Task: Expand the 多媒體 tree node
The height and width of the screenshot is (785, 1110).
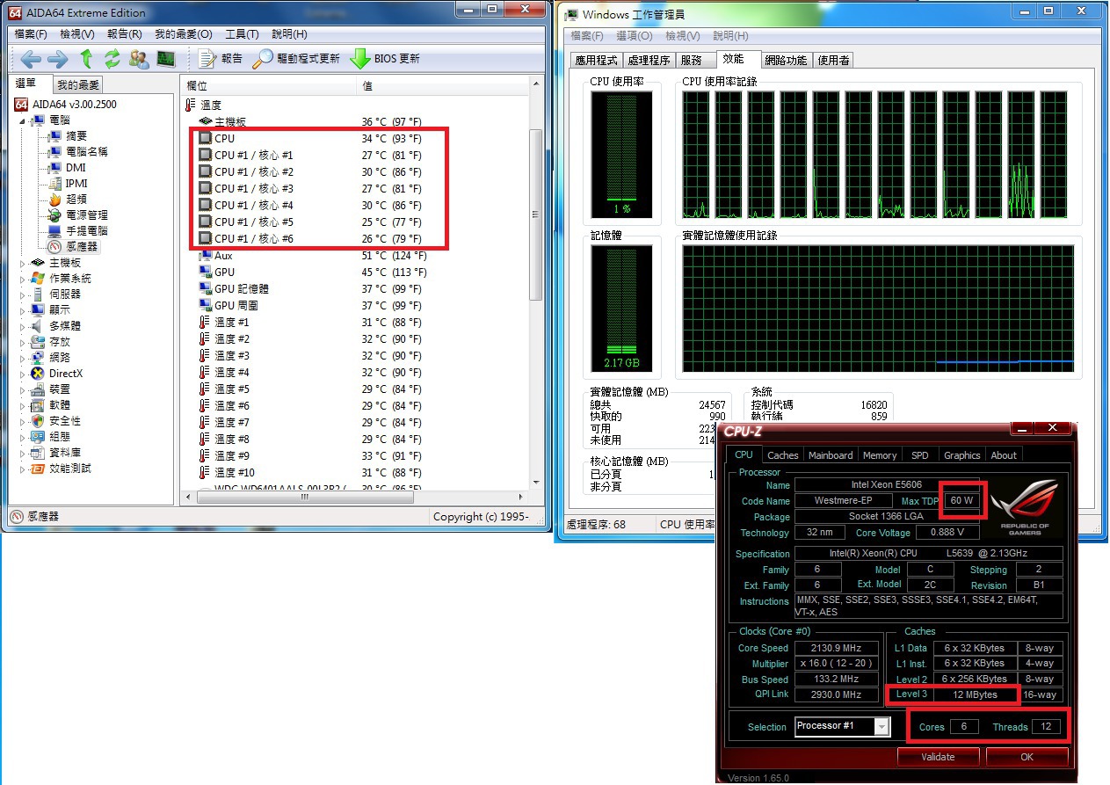Action: [24, 326]
